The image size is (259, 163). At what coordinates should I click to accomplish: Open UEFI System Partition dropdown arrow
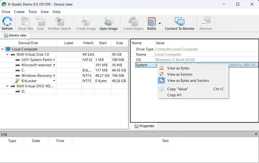[54, 60]
